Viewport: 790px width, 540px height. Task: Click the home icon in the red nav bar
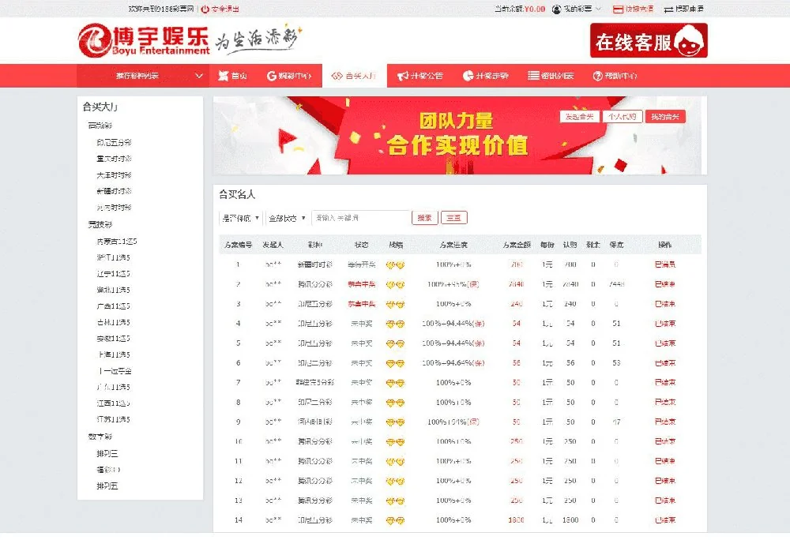(221, 76)
